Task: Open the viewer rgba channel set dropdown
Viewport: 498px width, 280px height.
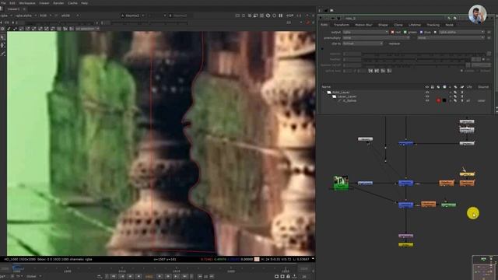Action: 6,16
